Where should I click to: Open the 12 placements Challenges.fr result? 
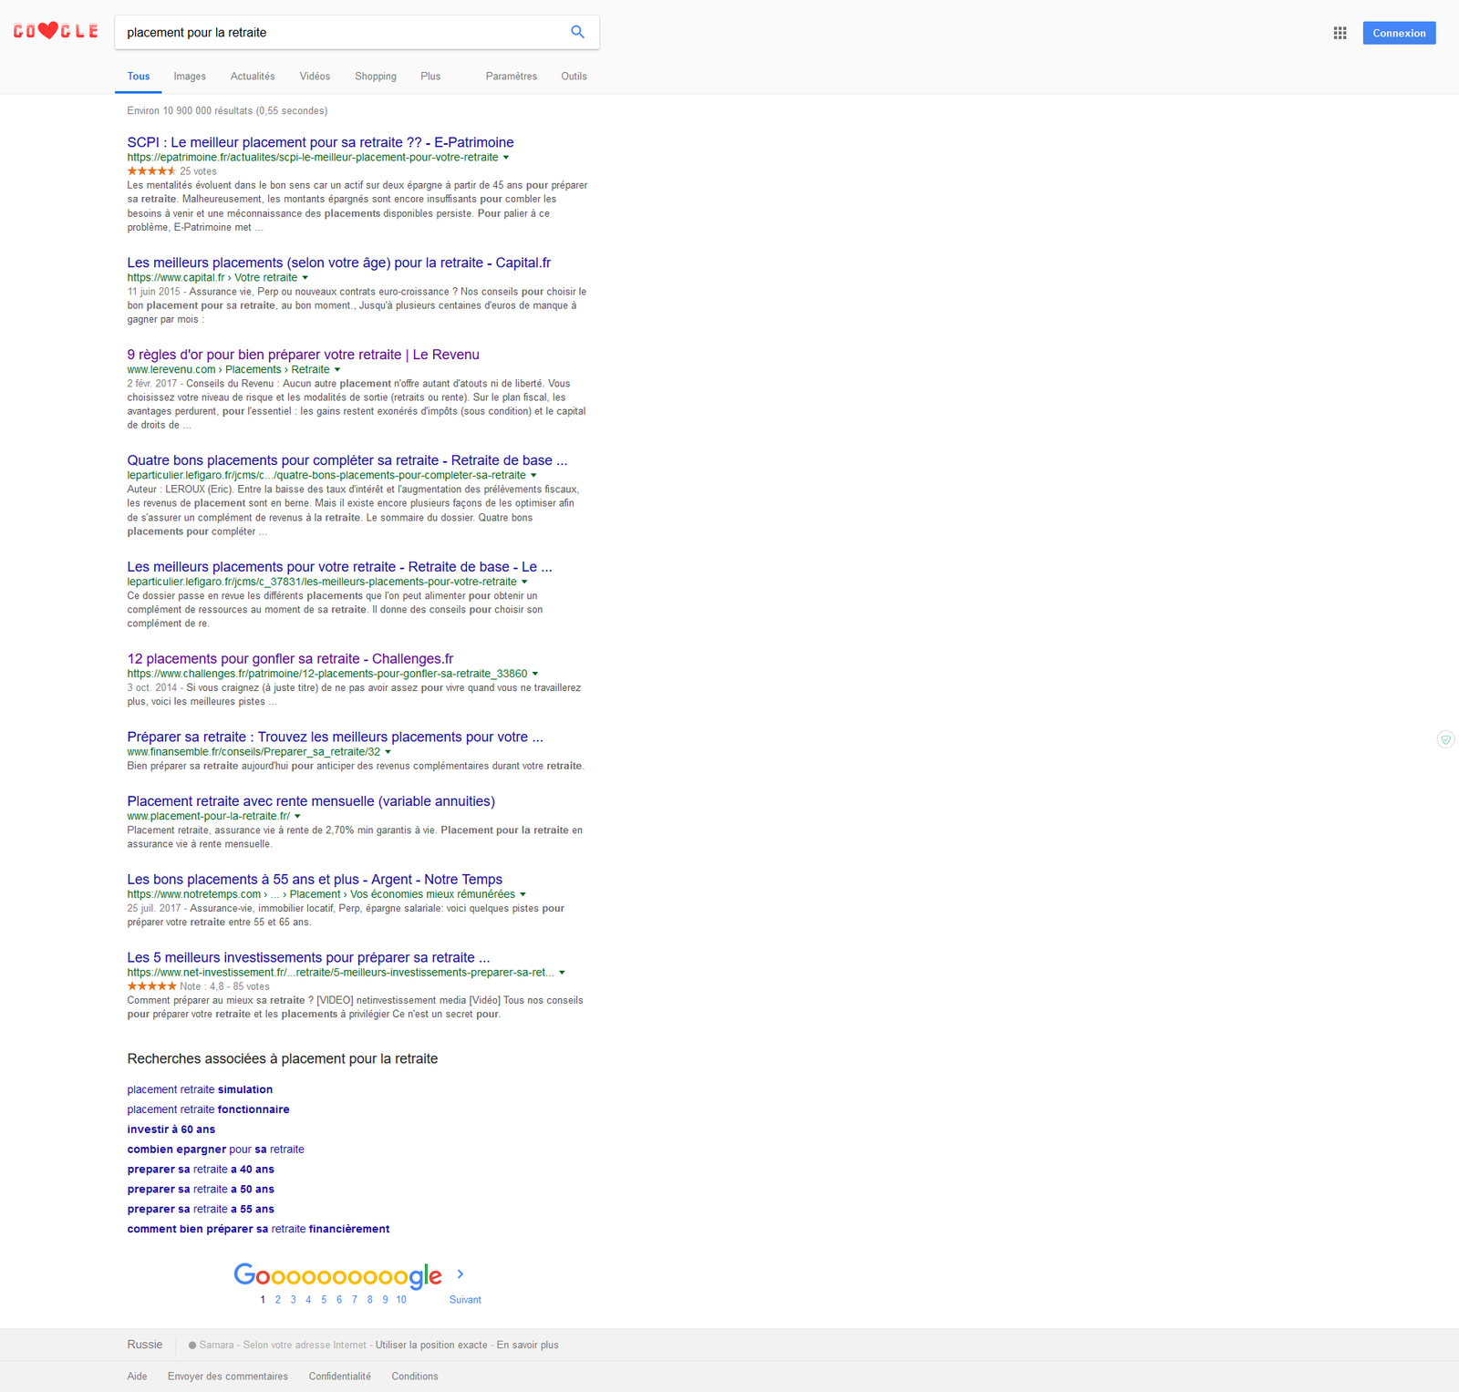[x=290, y=659]
